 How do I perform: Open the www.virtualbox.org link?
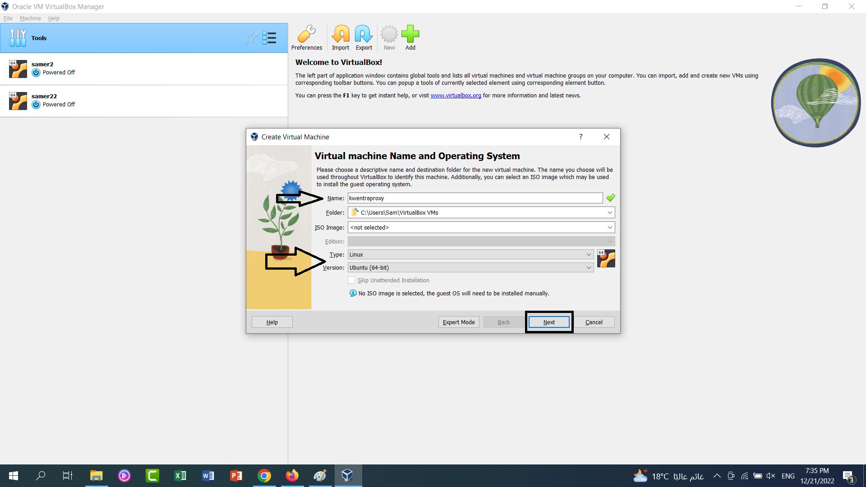click(x=456, y=96)
